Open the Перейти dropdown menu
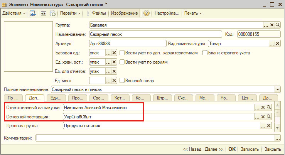 point(70,13)
